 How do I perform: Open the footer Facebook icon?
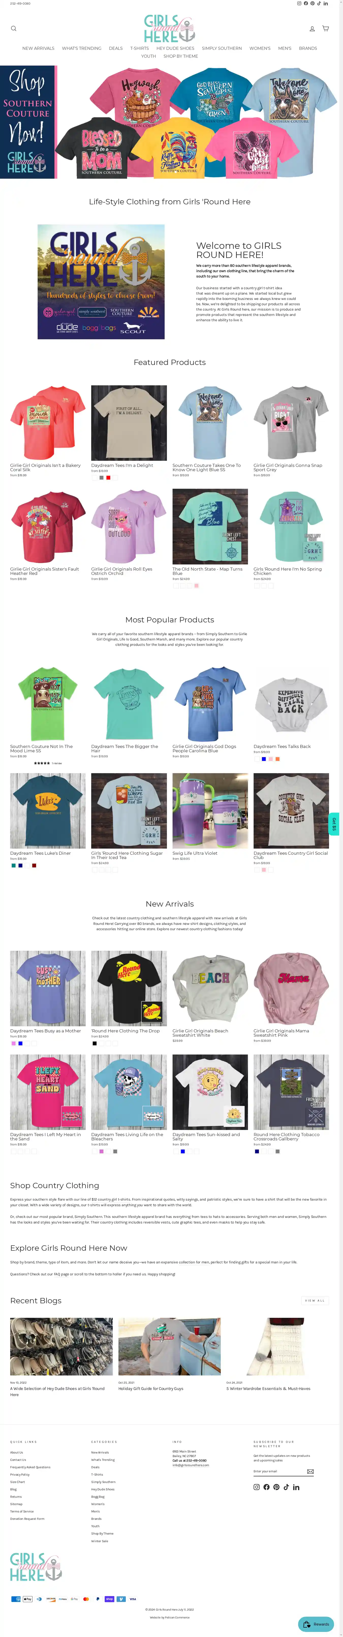pyautogui.click(x=267, y=1487)
